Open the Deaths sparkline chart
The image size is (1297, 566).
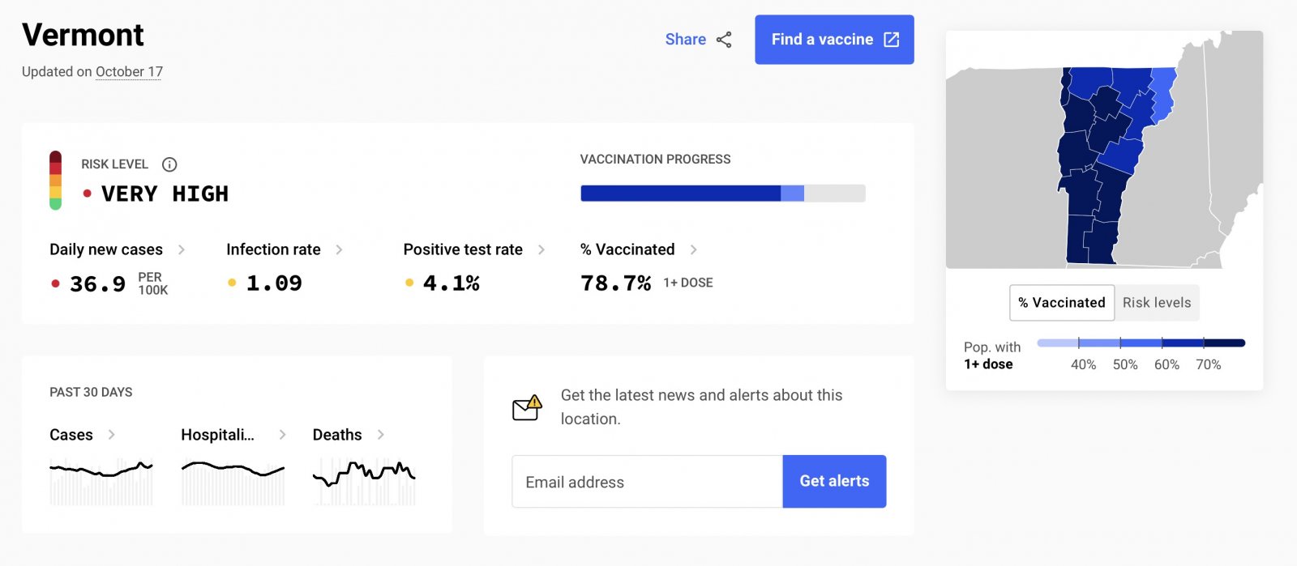tap(364, 481)
